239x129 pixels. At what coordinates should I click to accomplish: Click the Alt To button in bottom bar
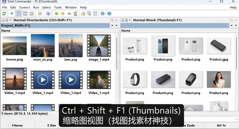click(x=221, y=125)
